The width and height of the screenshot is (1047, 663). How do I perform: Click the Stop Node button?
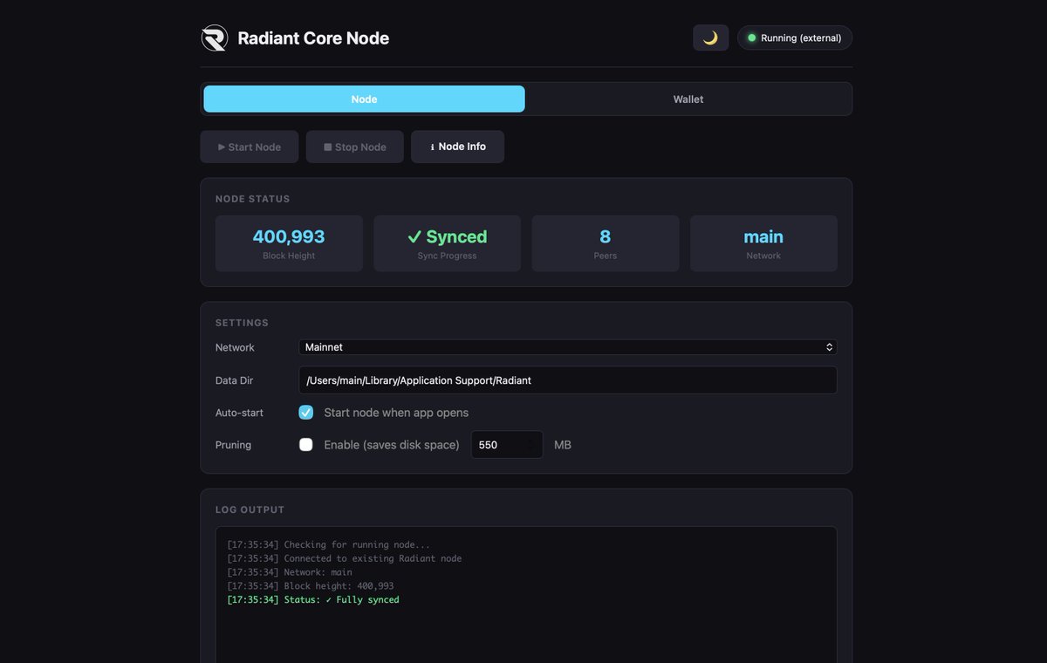pos(355,147)
